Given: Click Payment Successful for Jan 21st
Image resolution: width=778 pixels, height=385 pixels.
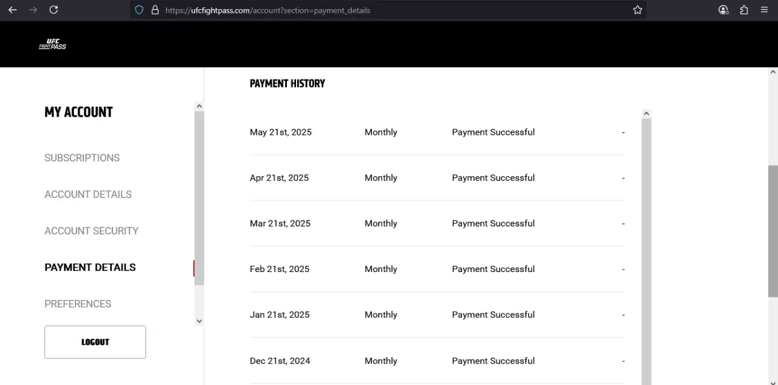Looking at the screenshot, I should click(494, 315).
